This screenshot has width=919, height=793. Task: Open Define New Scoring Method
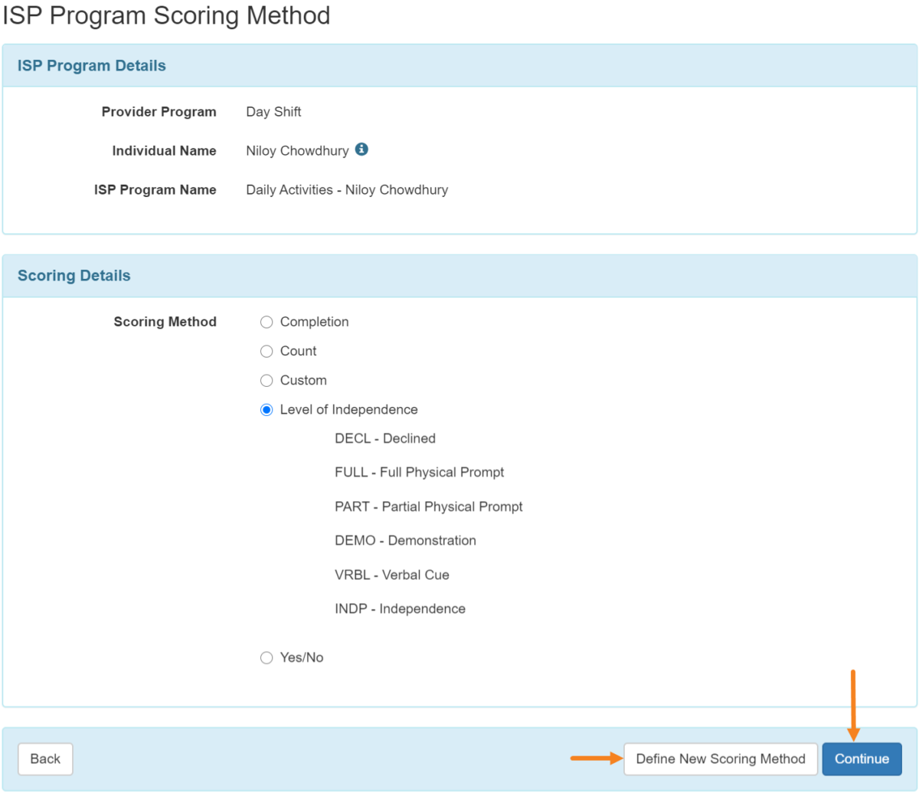coord(720,759)
